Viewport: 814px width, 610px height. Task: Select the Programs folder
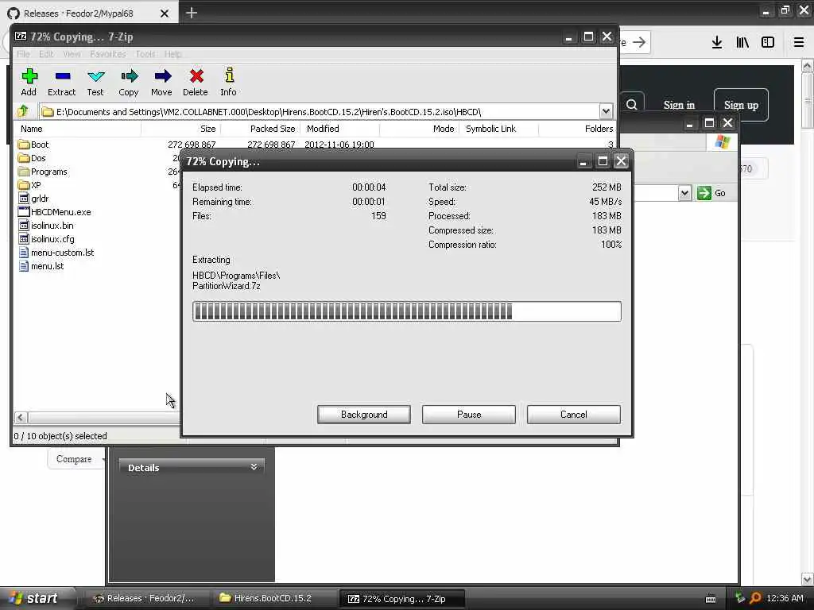click(x=43, y=172)
